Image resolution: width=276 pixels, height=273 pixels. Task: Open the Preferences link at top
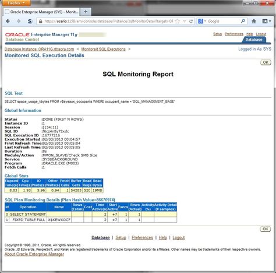tap(234, 34)
